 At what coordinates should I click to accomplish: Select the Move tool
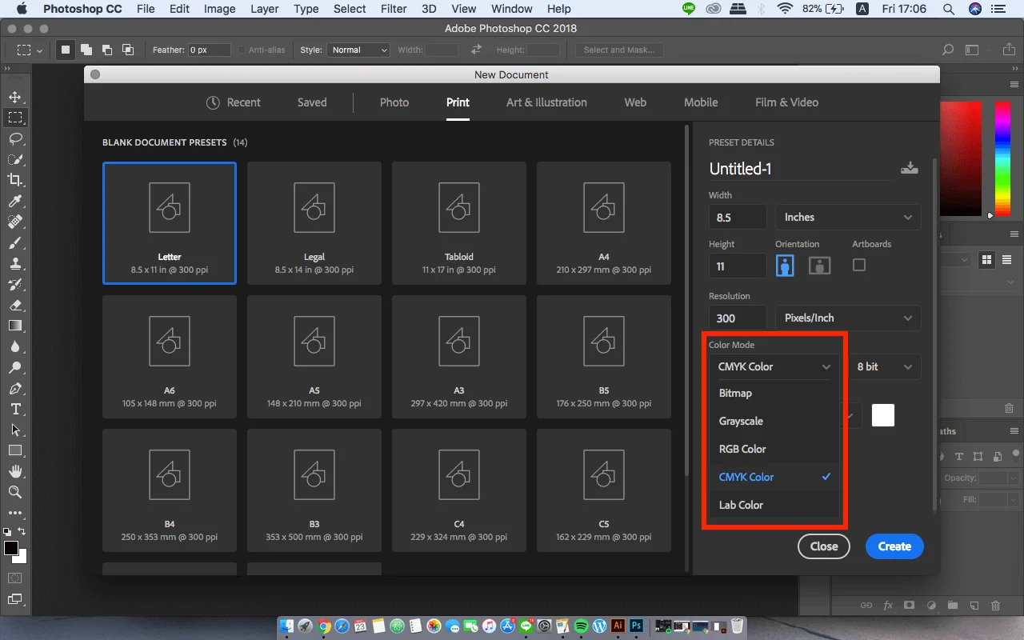(x=14, y=97)
